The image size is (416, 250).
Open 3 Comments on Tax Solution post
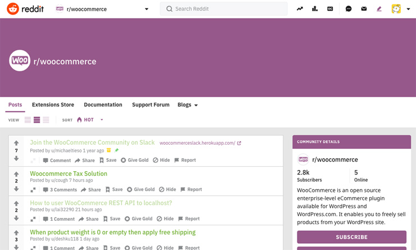point(60,189)
